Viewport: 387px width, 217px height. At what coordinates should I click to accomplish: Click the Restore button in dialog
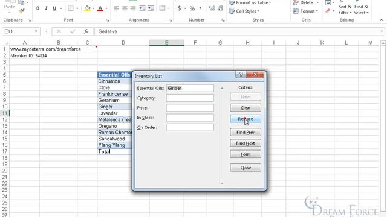(246, 119)
